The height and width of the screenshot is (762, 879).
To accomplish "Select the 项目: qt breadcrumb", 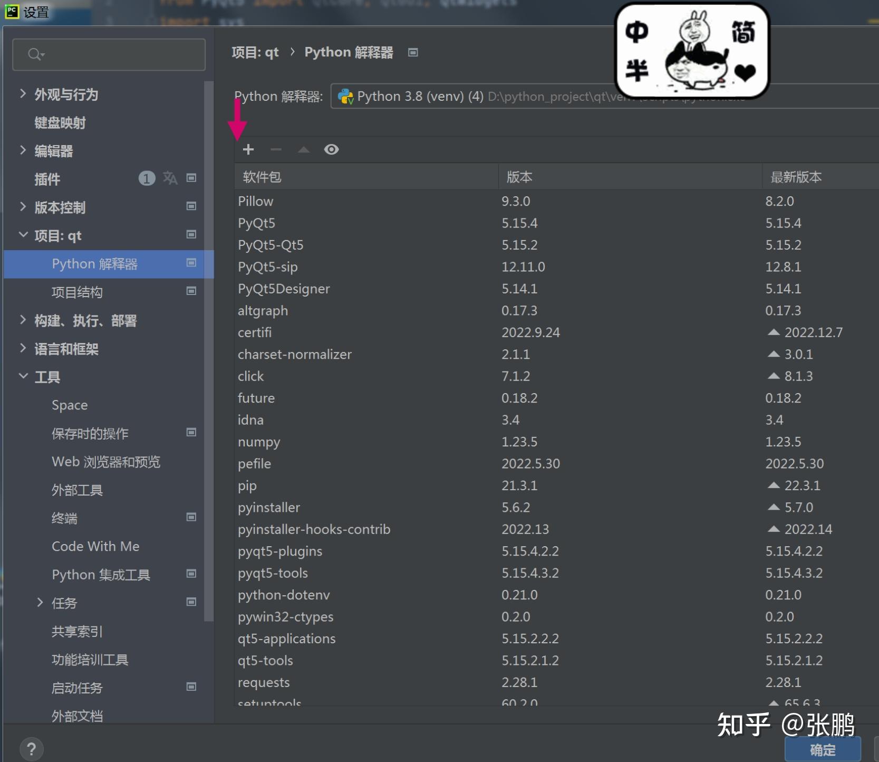I will (x=256, y=52).
